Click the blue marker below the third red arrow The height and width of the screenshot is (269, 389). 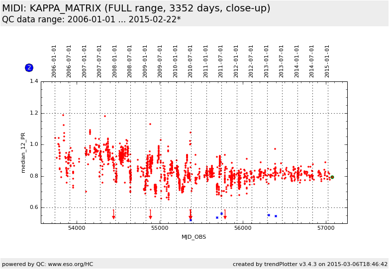pyautogui.click(x=191, y=220)
